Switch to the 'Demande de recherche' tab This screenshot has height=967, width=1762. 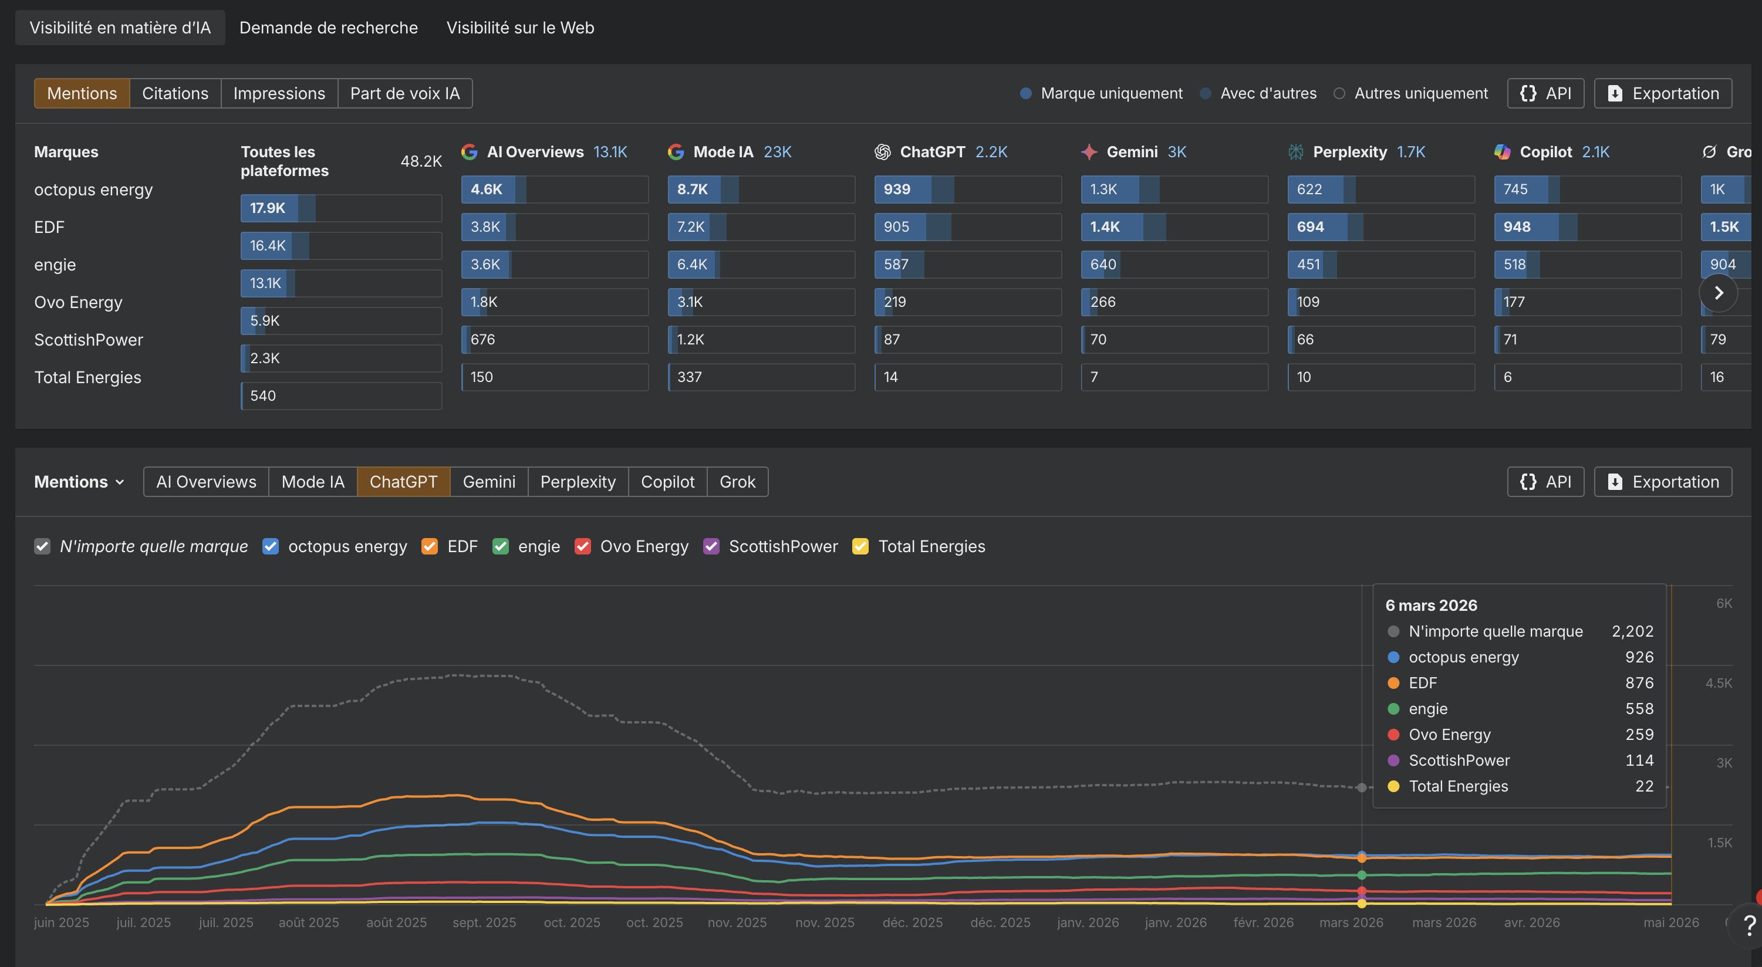tap(328, 28)
